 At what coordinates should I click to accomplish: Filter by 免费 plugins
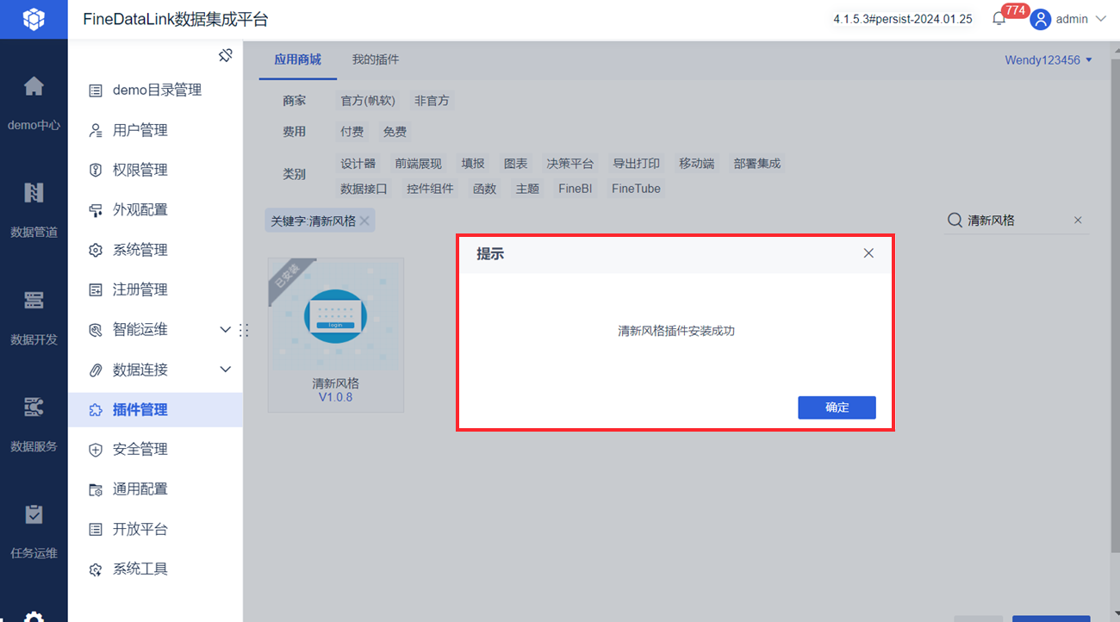(x=395, y=132)
